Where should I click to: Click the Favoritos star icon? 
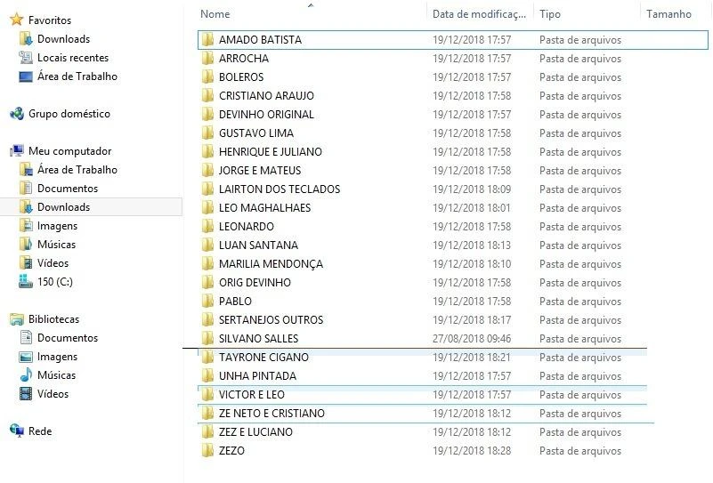pos(16,20)
